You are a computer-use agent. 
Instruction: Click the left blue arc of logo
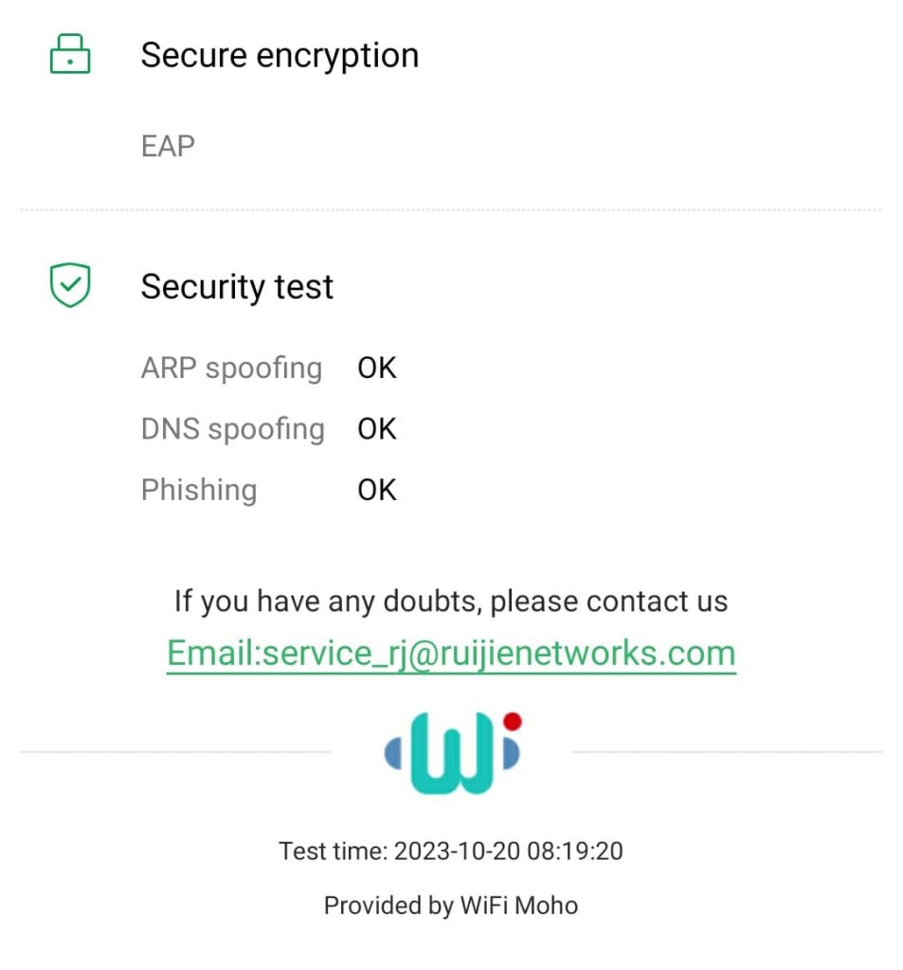pyautogui.click(x=394, y=753)
